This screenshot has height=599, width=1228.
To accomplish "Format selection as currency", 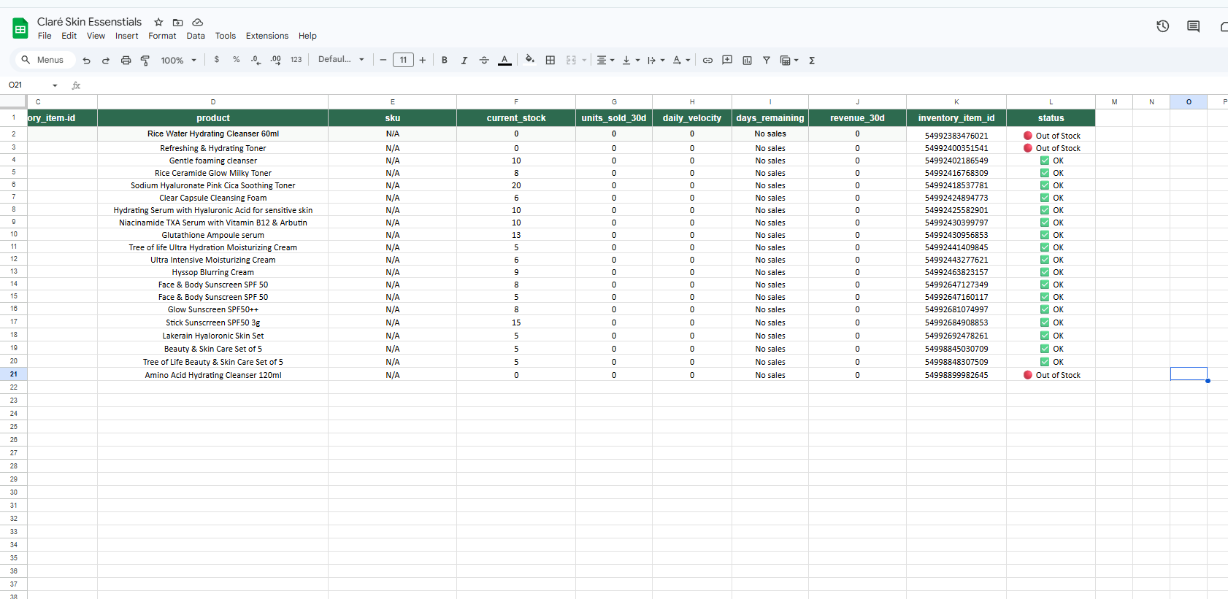I will point(217,60).
